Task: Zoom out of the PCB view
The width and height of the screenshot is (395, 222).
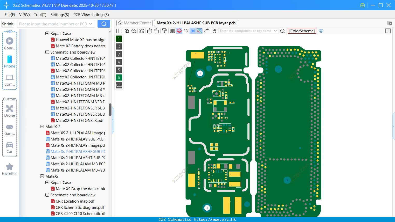Action: (x=134, y=31)
